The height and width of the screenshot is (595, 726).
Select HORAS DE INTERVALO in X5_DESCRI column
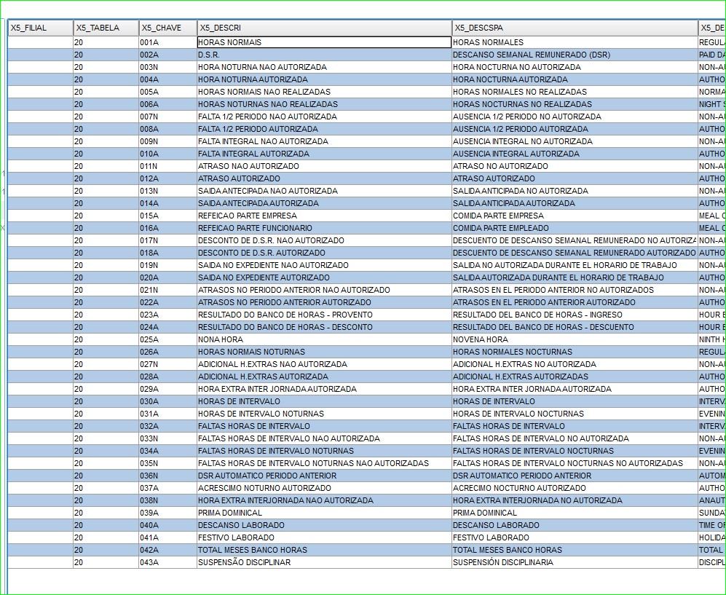tap(325, 401)
